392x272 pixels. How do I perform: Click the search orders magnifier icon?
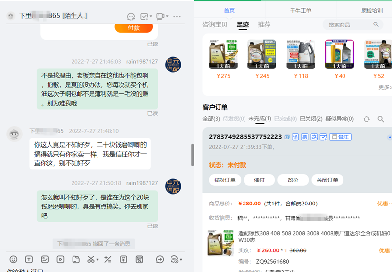(381, 119)
